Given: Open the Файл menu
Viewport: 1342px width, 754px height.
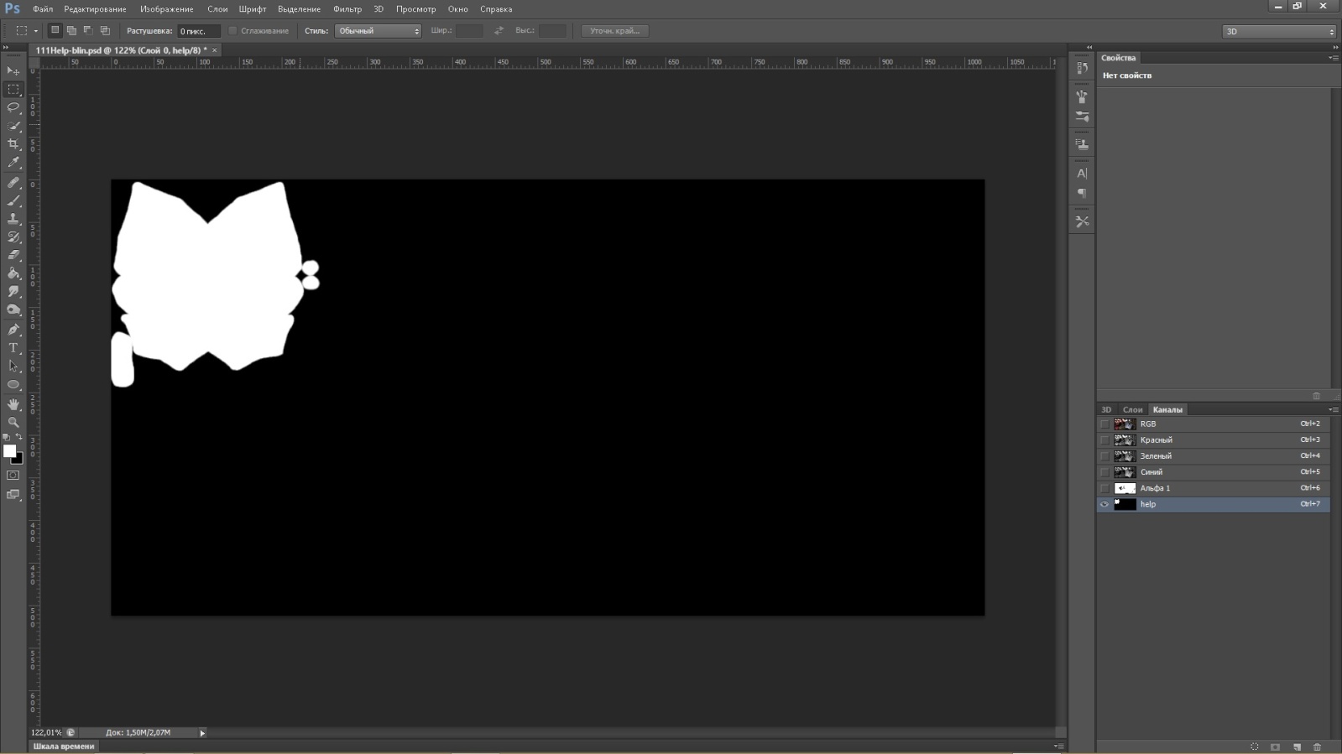Looking at the screenshot, I should (43, 9).
